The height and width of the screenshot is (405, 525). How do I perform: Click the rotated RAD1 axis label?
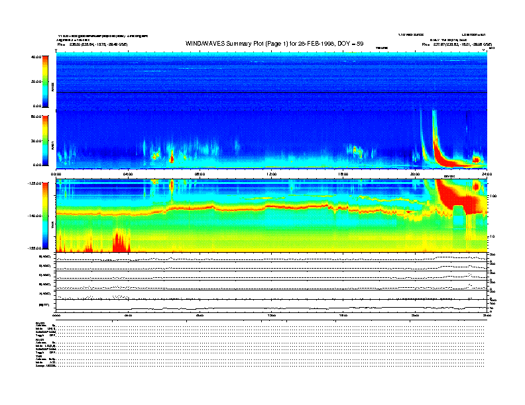(52, 145)
